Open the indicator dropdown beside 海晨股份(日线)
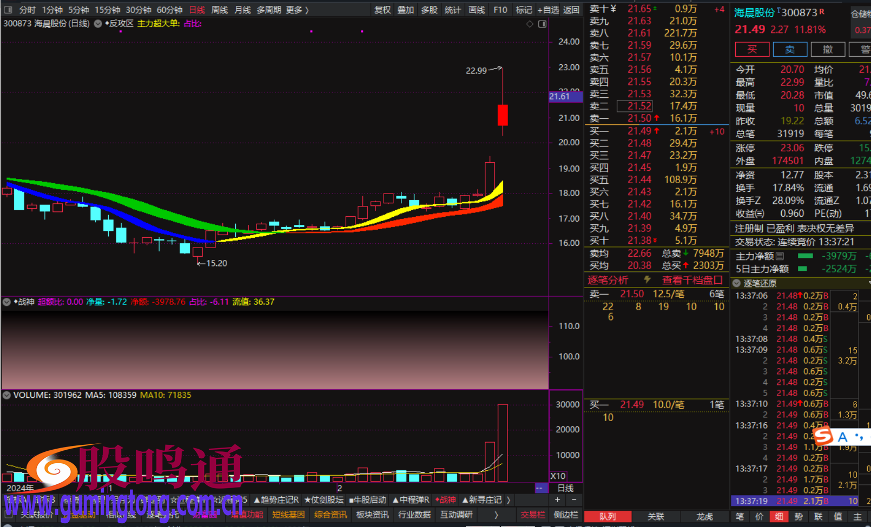 tap(98, 24)
